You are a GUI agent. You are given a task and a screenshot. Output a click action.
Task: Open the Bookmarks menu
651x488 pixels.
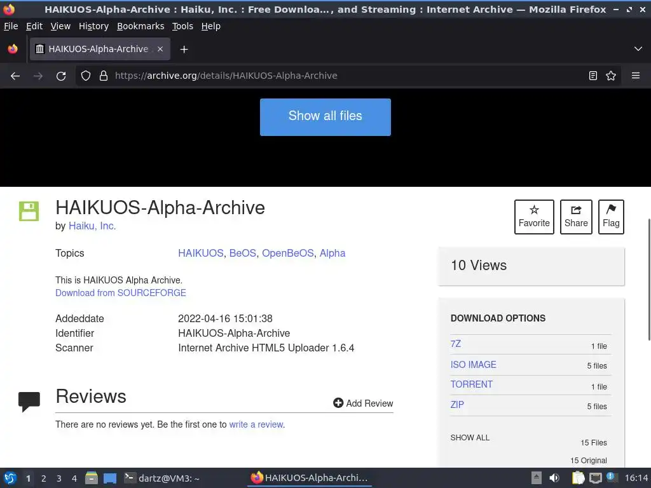point(140,26)
